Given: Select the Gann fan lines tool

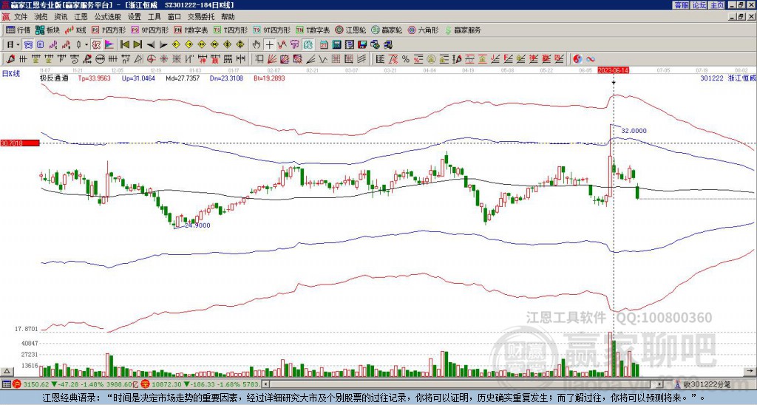Looking at the screenshot, I should point(272,59).
